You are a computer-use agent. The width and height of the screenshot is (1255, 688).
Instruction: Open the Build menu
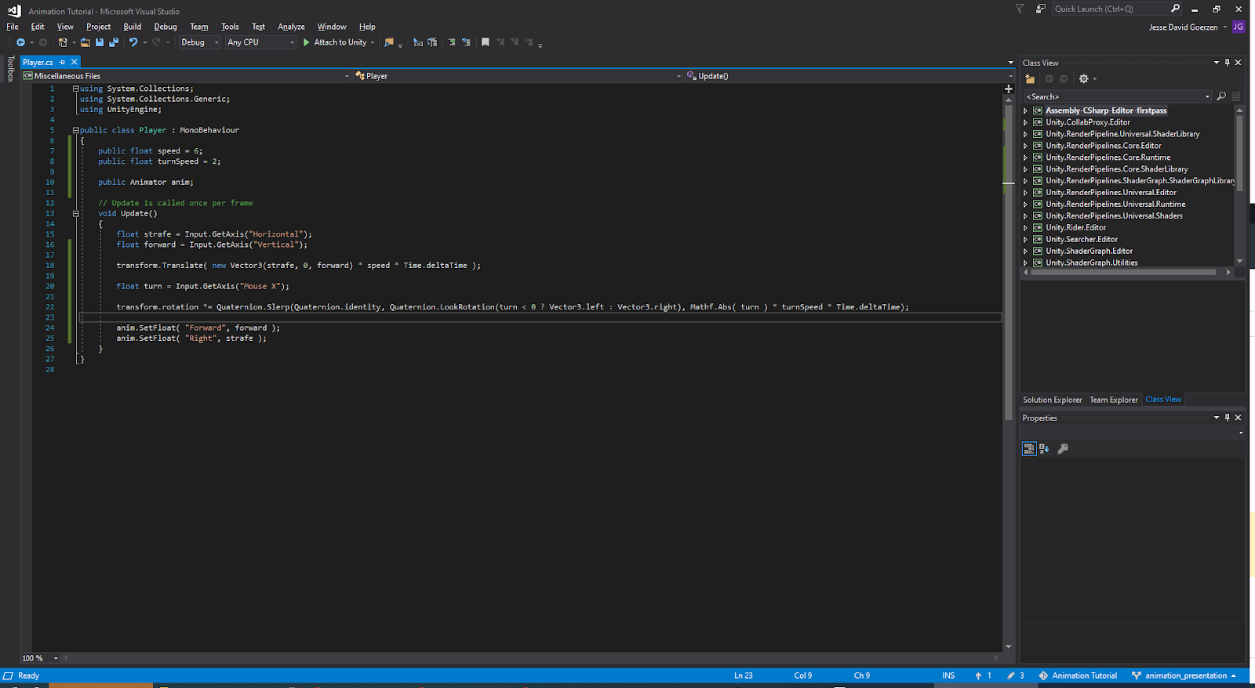[x=133, y=27]
